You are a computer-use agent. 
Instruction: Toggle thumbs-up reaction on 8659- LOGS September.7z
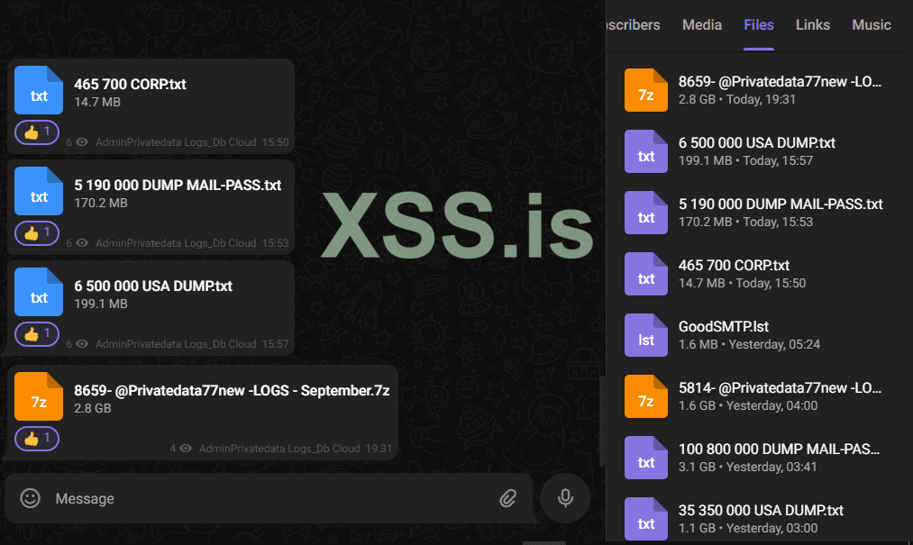pyautogui.click(x=37, y=439)
